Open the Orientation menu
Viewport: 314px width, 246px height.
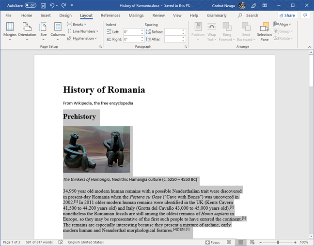tap(27, 31)
